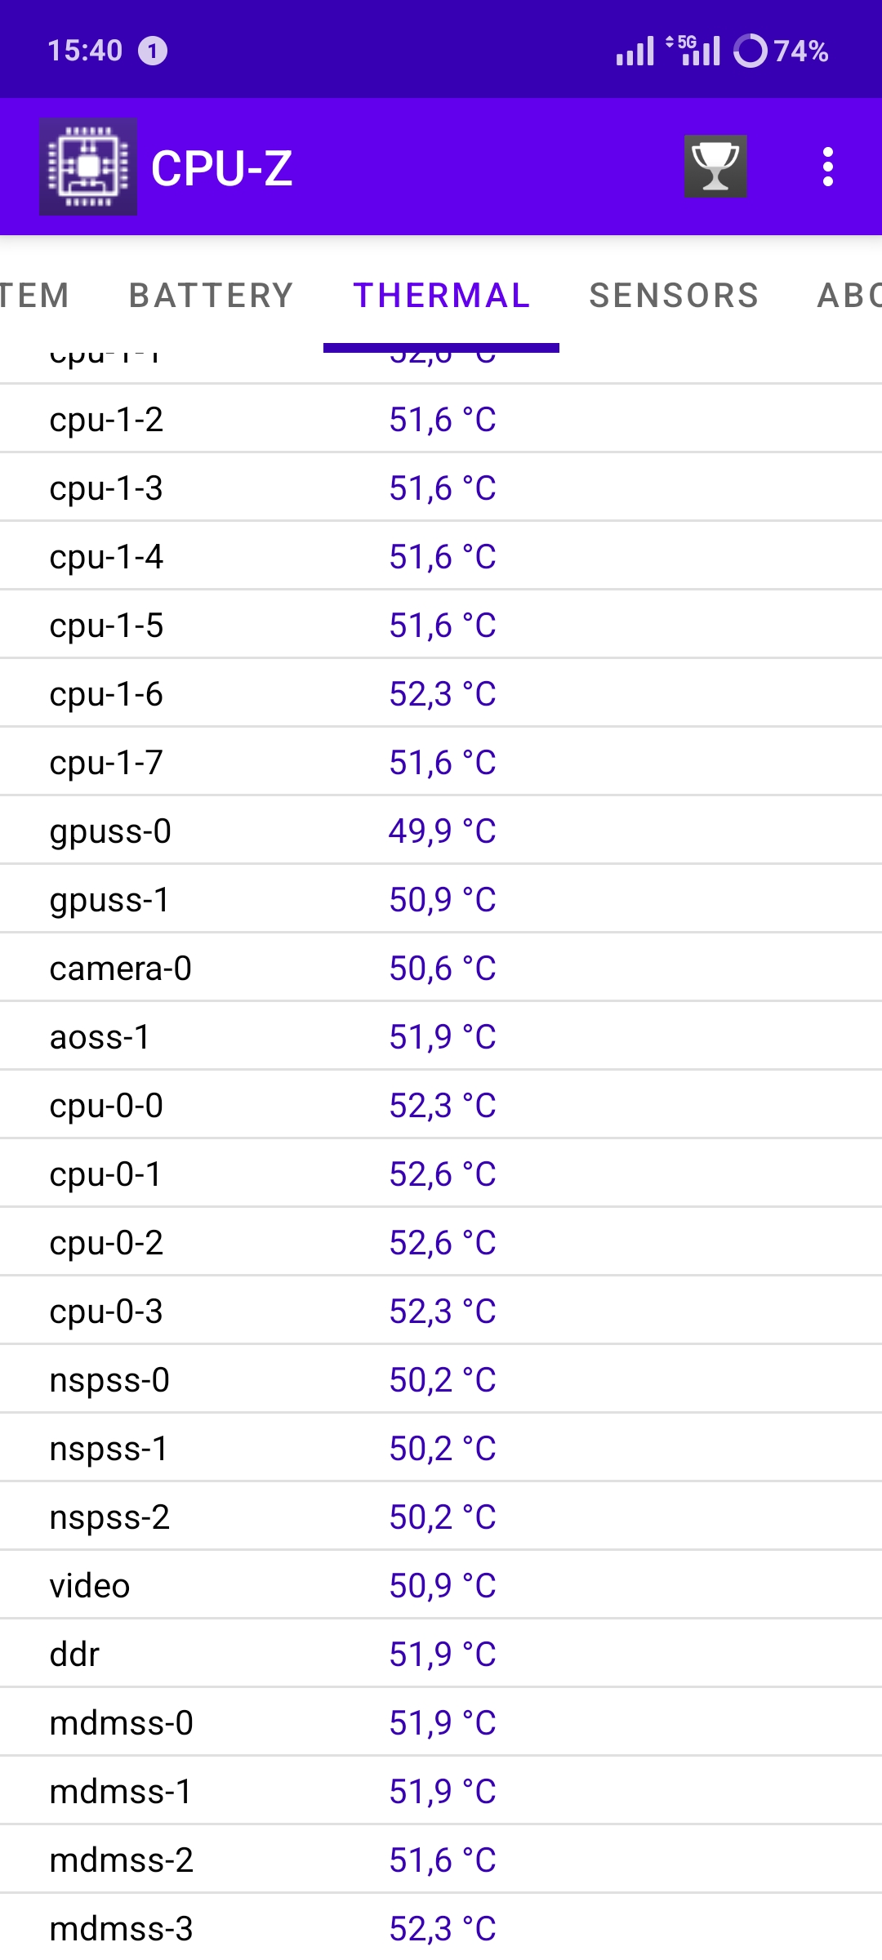Switch to the Battery tab

pos(212,295)
